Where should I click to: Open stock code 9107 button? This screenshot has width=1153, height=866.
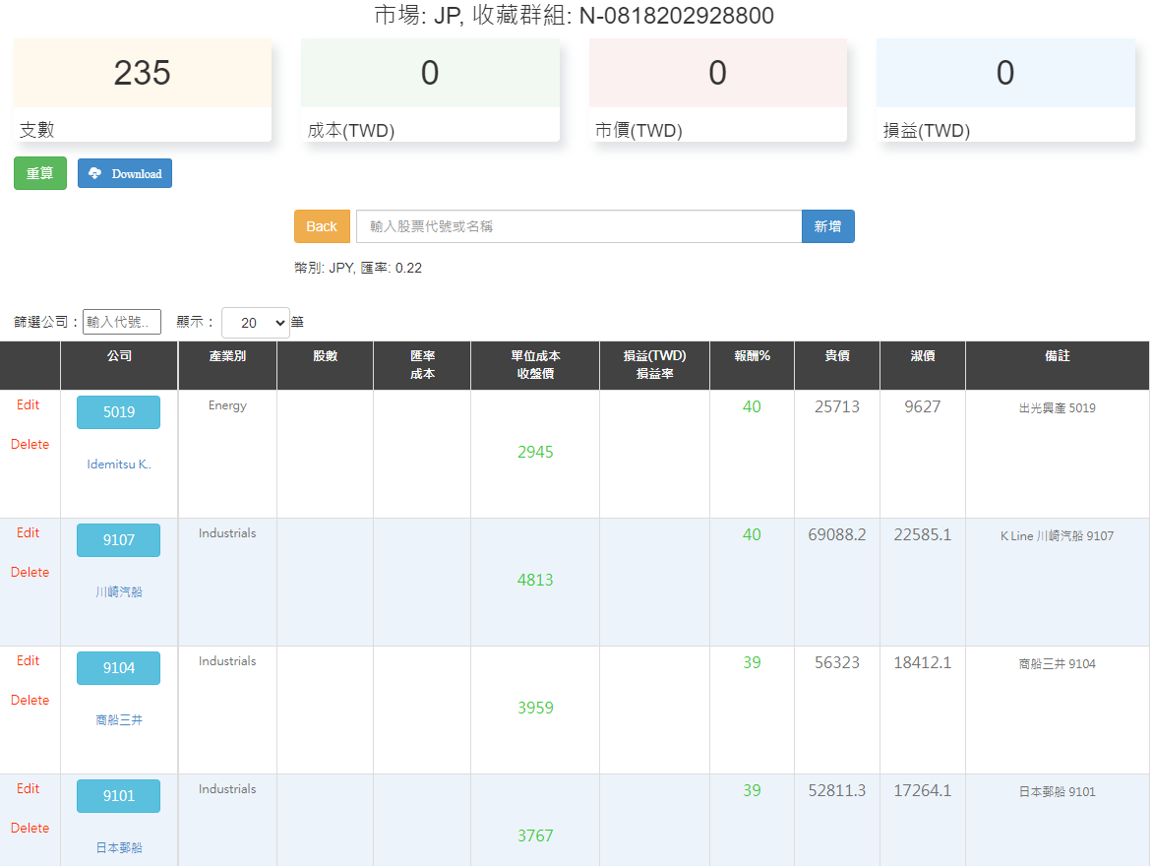pos(118,540)
